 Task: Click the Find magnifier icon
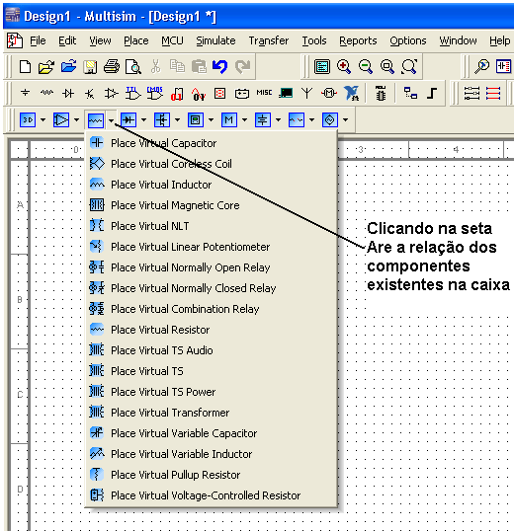(481, 66)
